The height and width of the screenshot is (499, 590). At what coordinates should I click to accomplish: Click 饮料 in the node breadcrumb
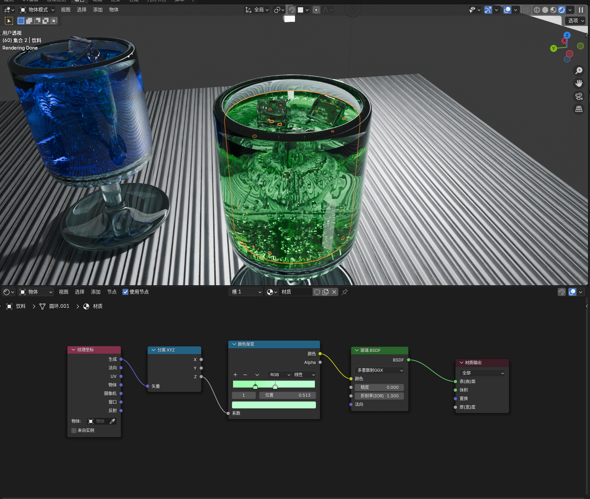point(21,306)
